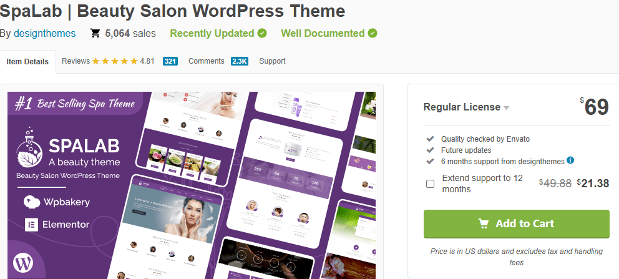Open the Comments tab
619x279 pixels.
(207, 61)
